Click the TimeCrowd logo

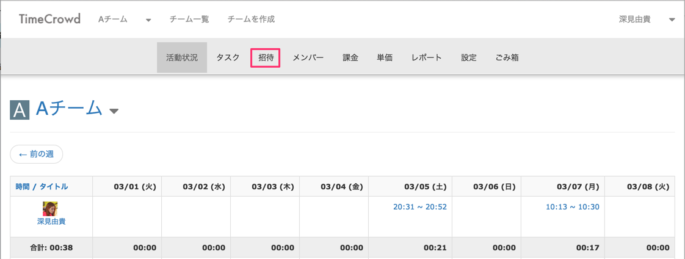[x=49, y=19]
